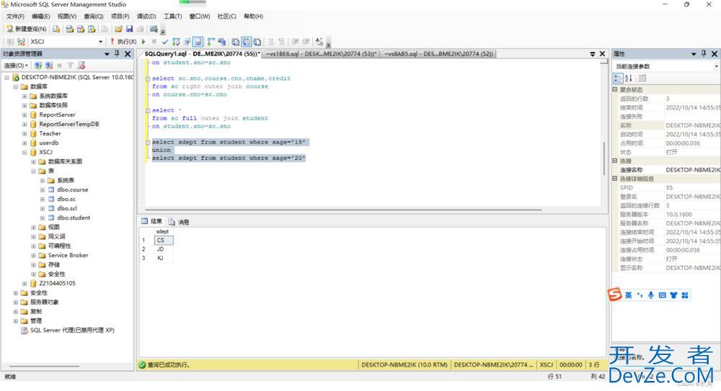
Task: Switch to the ~vs1BE6.sql tab
Action: coord(321,54)
